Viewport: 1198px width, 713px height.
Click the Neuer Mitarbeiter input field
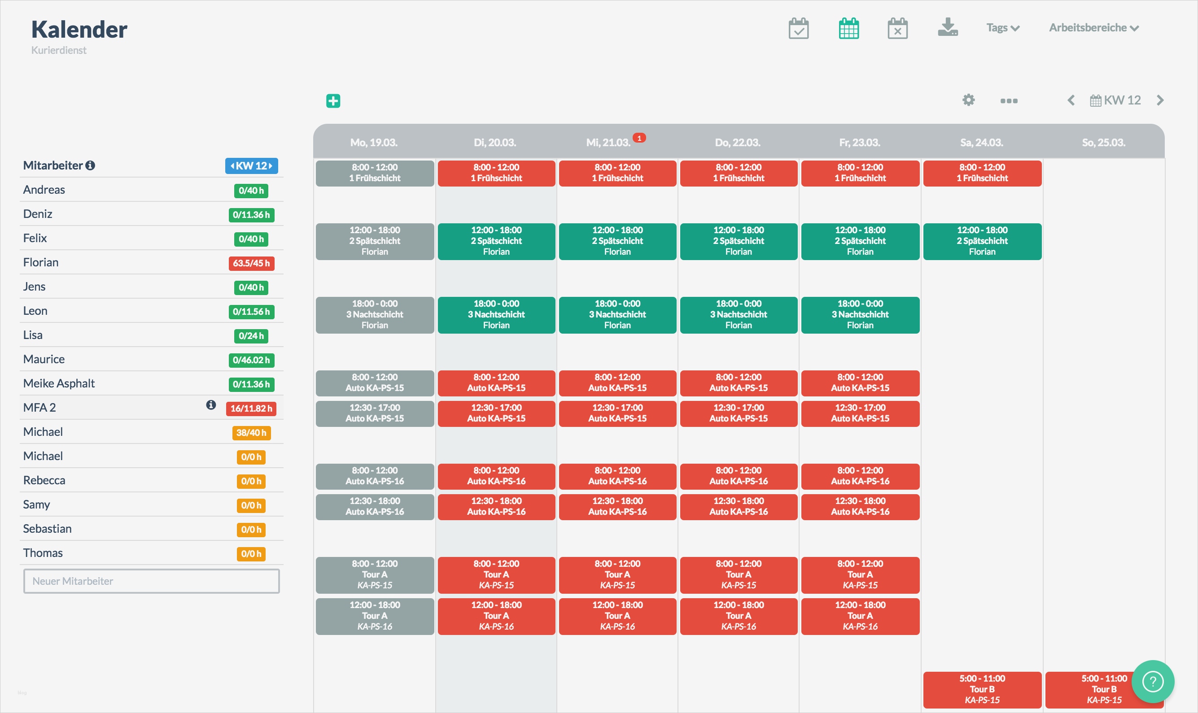click(x=152, y=581)
